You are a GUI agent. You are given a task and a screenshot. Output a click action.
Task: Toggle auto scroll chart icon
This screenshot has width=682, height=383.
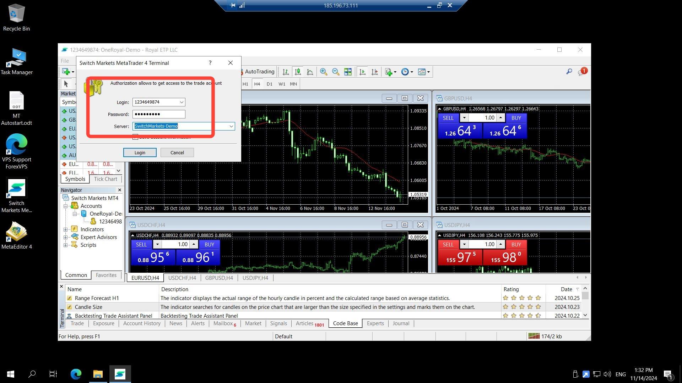362,72
